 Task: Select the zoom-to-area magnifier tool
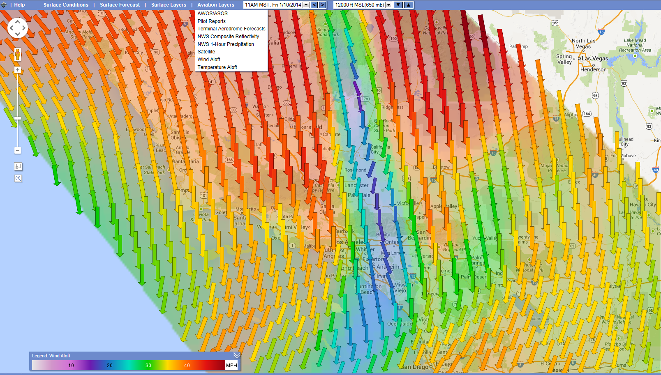pos(17,178)
